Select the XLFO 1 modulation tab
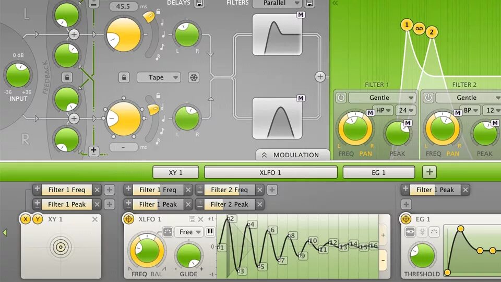 tap(271, 172)
